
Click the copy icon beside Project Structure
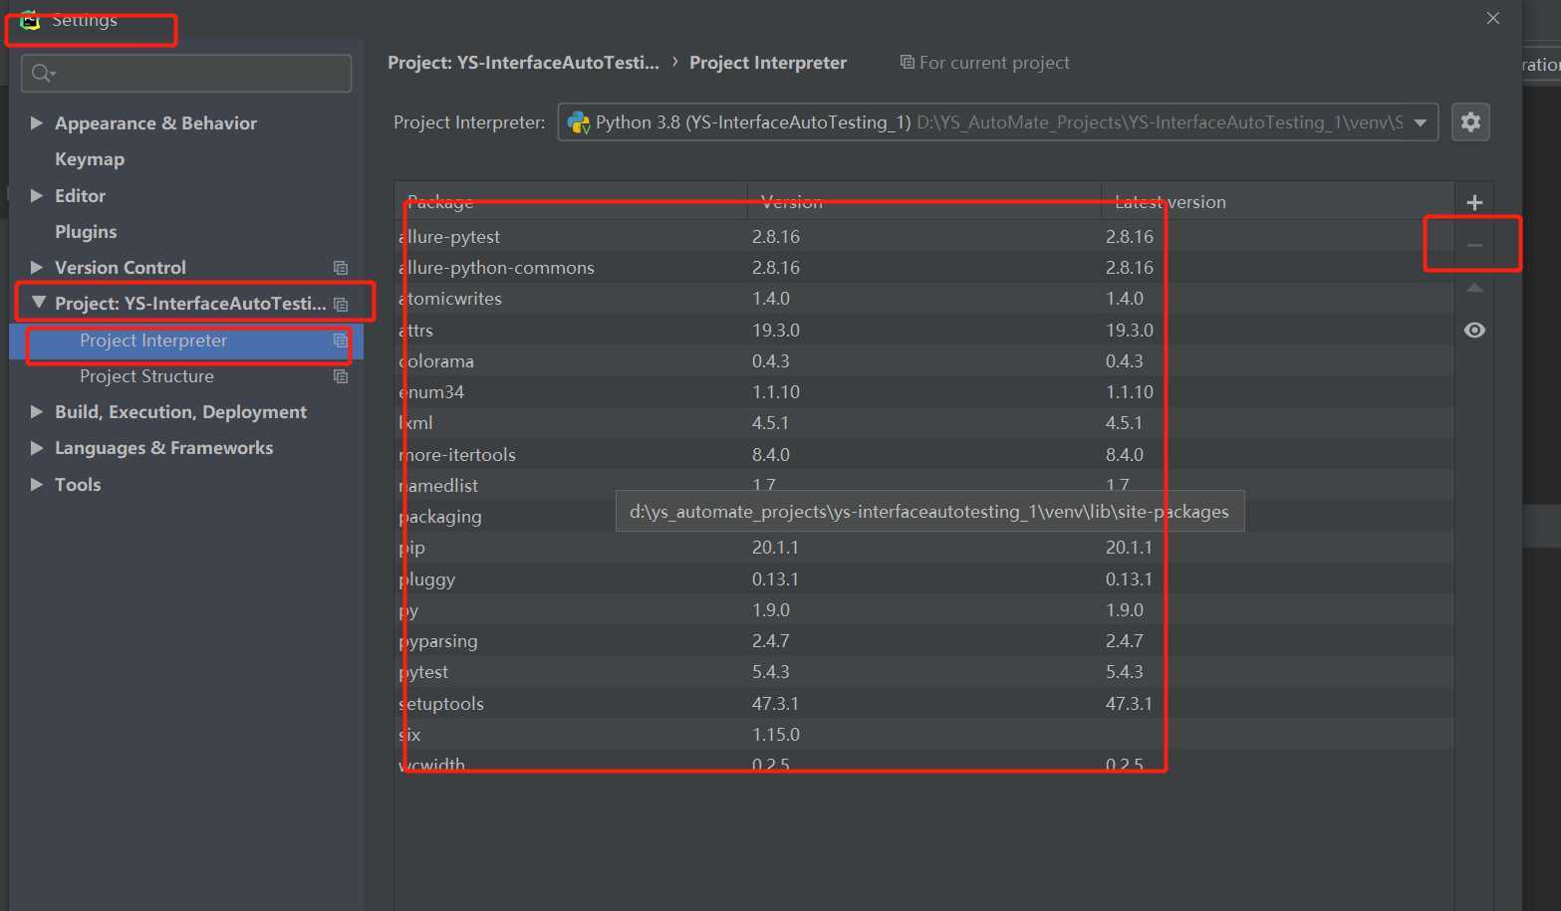[341, 376]
